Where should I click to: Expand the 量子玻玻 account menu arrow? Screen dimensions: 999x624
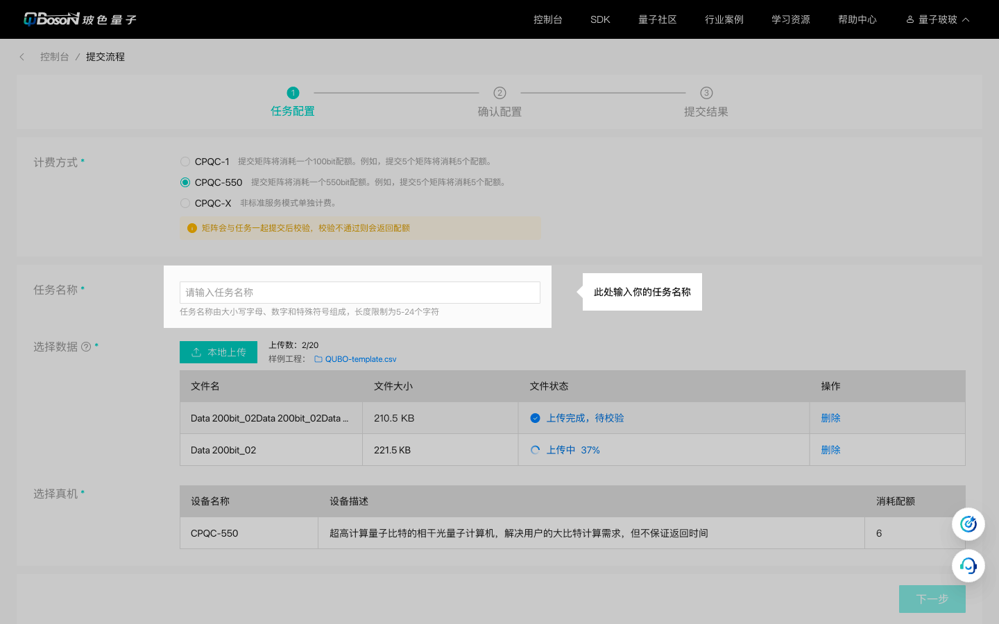click(966, 19)
